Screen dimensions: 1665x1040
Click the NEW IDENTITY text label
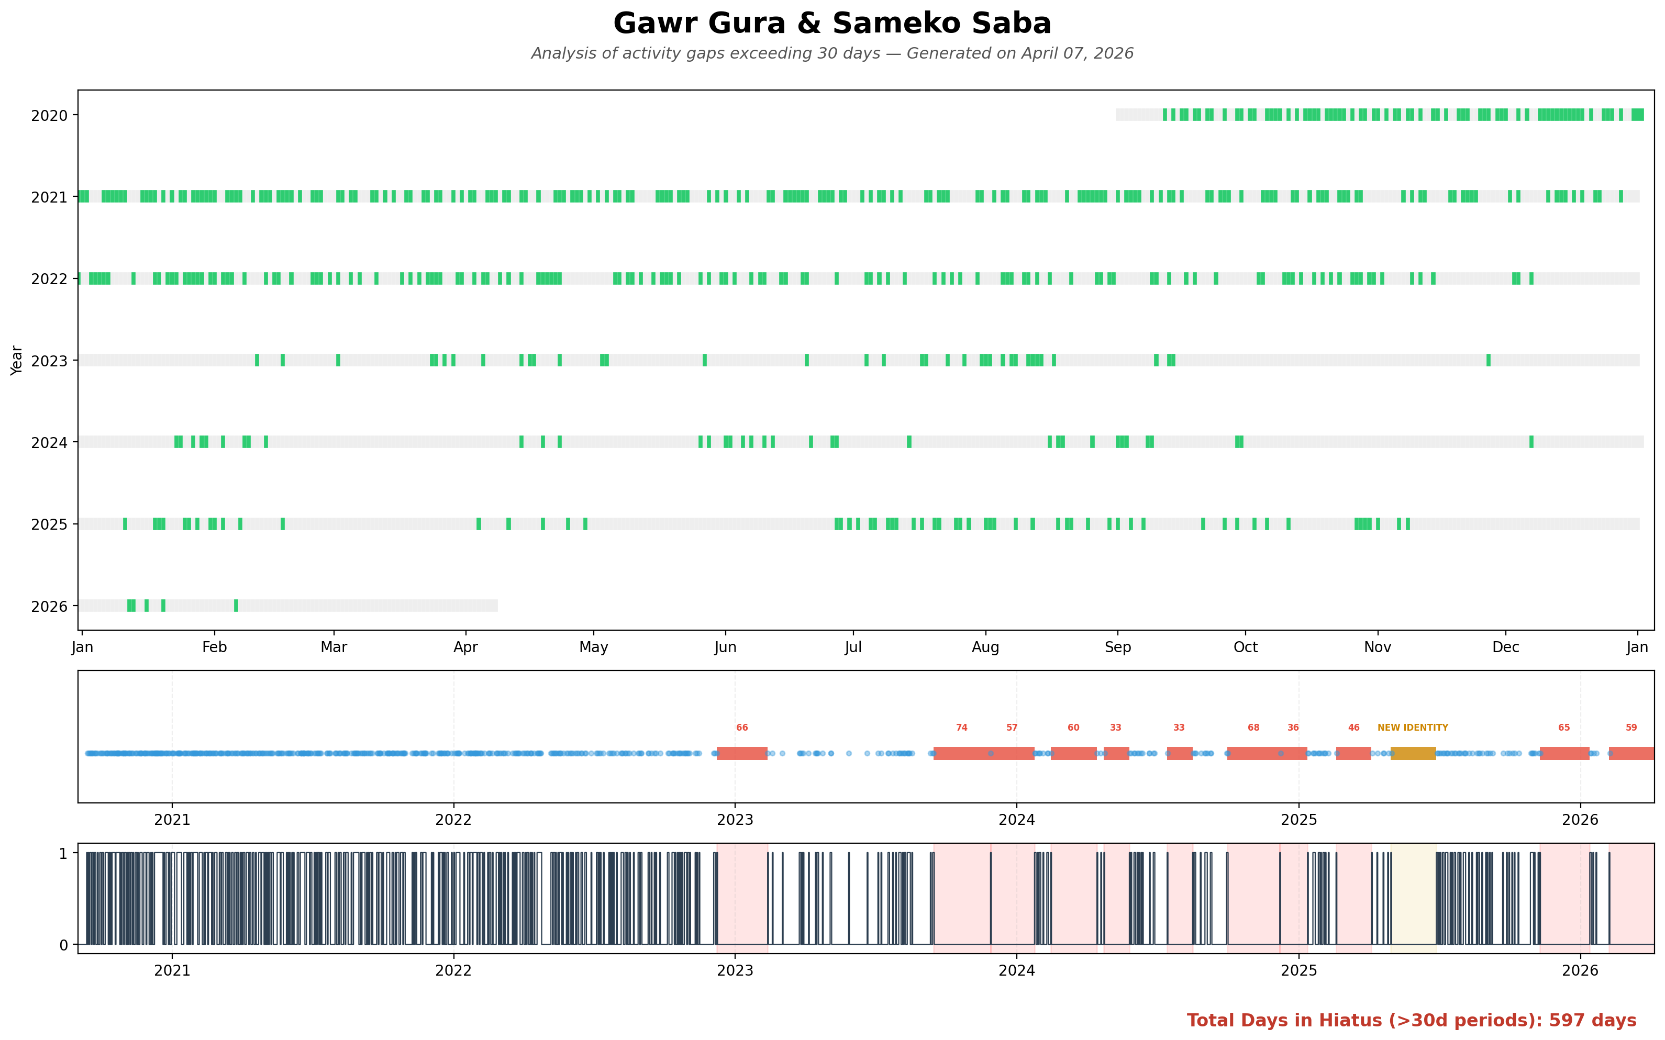coord(1413,728)
